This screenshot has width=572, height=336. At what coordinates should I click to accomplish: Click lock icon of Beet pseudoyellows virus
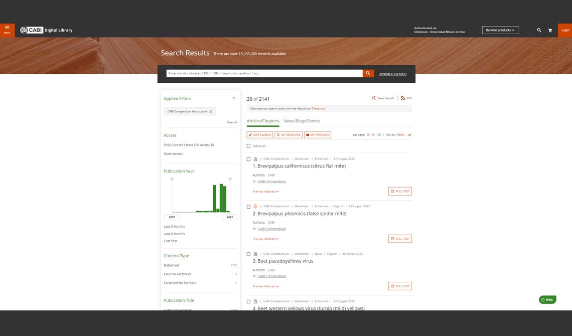pyautogui.click(x=255, y=254)
